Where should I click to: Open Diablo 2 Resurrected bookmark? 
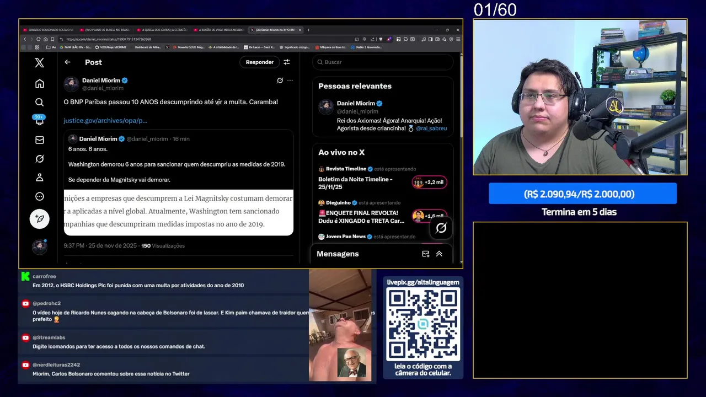pyautogui.click(x=366, y=47)
